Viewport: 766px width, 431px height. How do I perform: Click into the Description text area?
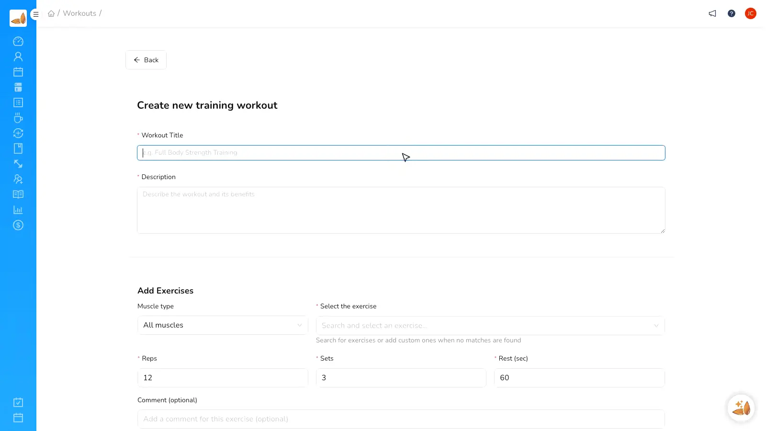click(x=401, y=210)
